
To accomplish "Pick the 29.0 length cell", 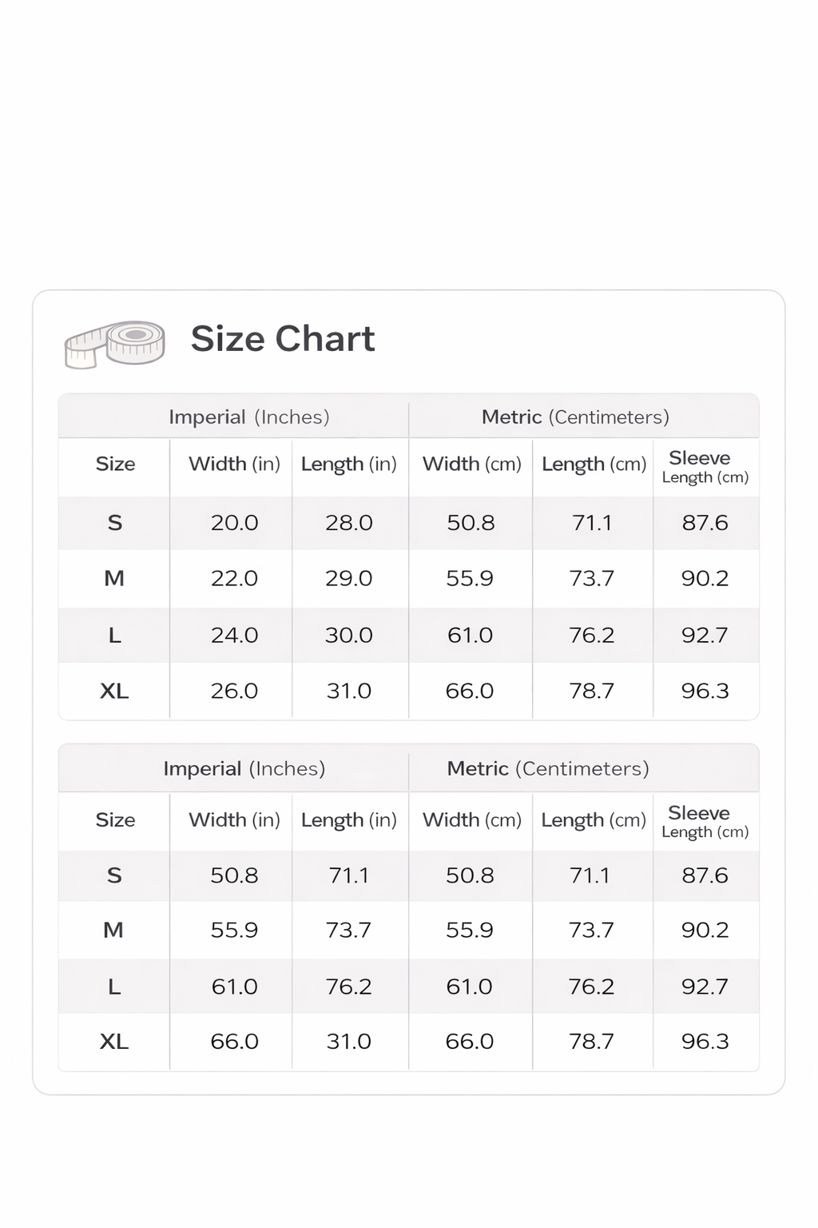I will pyautogui.click(x=349, y=578).
